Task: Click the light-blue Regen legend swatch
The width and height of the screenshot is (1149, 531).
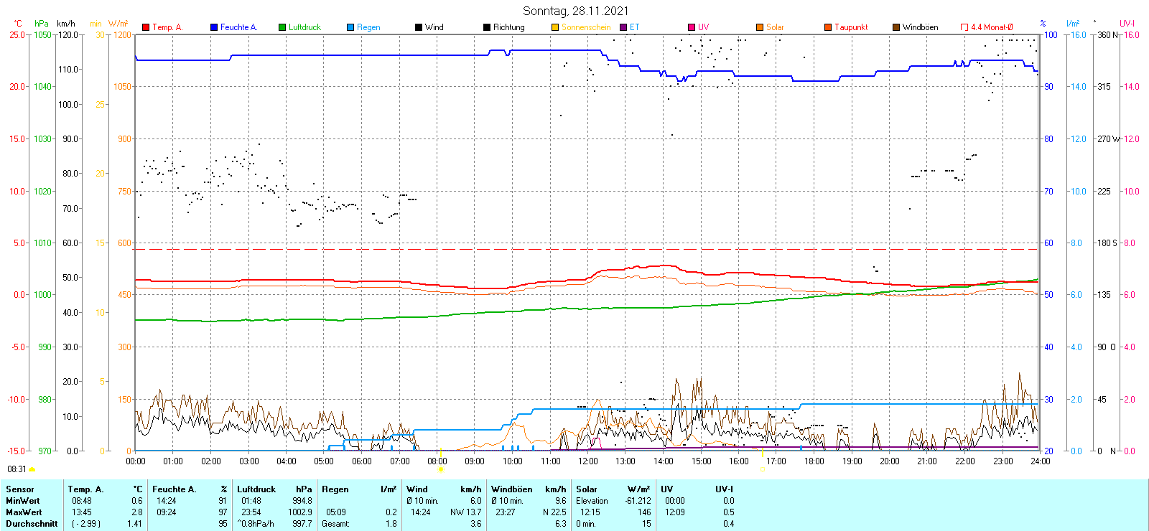Action: 350,27
